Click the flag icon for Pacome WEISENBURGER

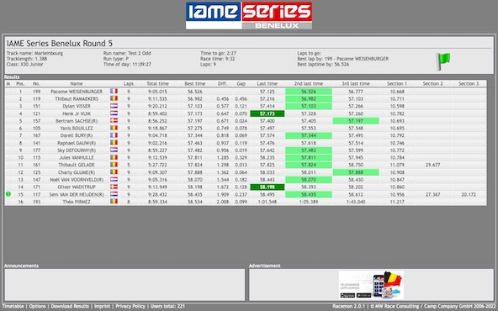[114, 91]
